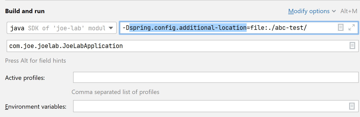Click the Alt+M shortcut hint text
Image resolution: width=360 pixels, height=117 pixels.
pyautogui.click(x=349, y=11)
